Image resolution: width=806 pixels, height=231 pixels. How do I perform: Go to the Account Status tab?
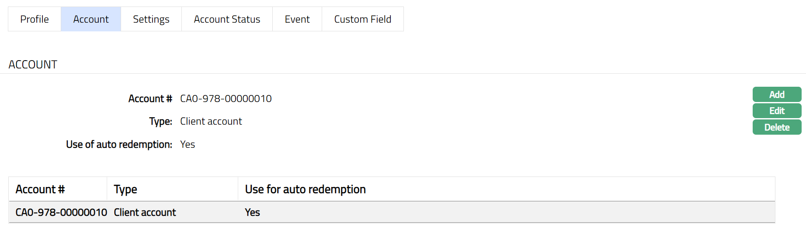[x=227, y=19]
